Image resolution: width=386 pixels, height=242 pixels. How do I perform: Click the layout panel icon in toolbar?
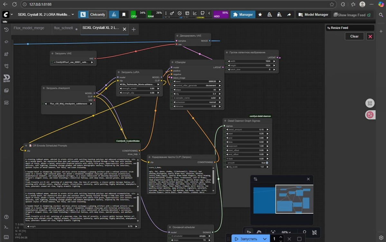tap(187, 13)
